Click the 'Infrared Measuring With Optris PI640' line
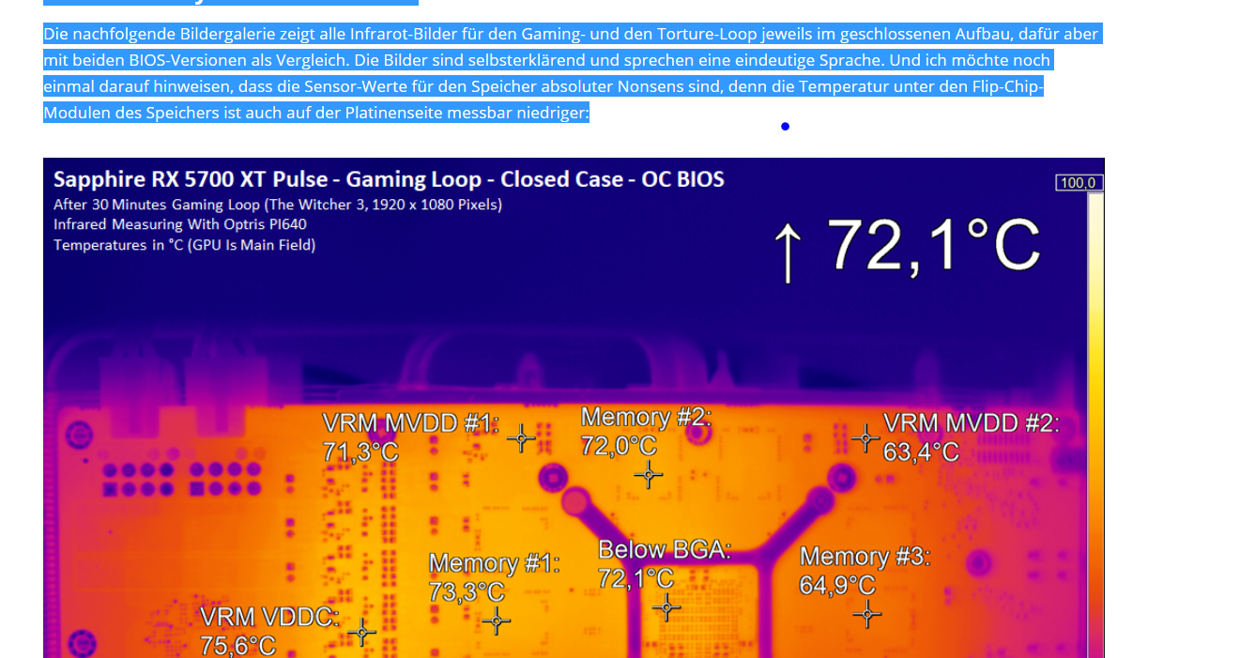The image size is (1240, 658). [x=180, y=224]
